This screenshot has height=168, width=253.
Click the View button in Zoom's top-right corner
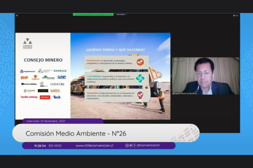[236, 15]
